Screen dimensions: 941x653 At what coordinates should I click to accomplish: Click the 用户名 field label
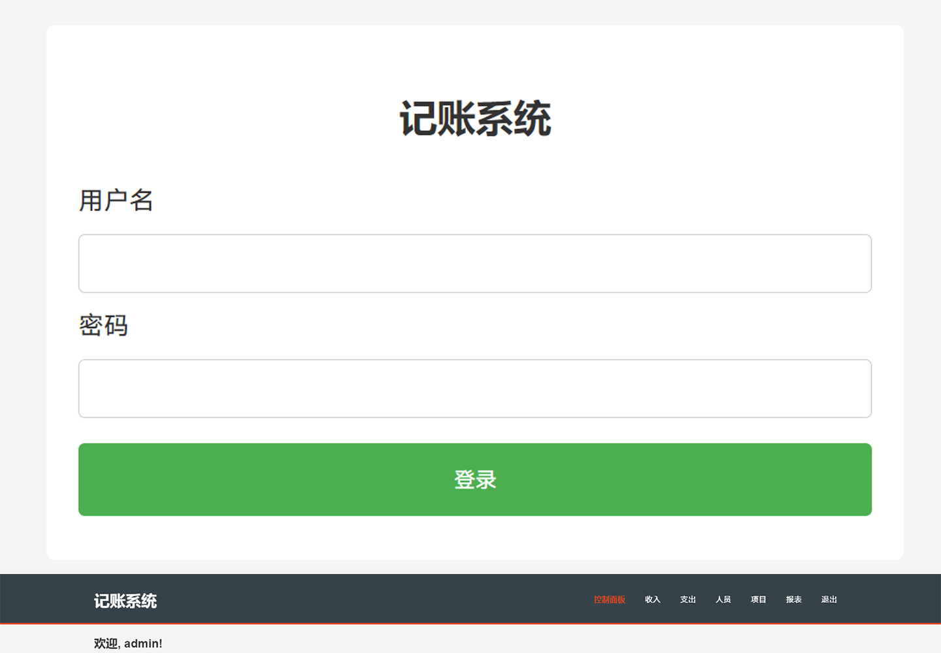point(116,200)
